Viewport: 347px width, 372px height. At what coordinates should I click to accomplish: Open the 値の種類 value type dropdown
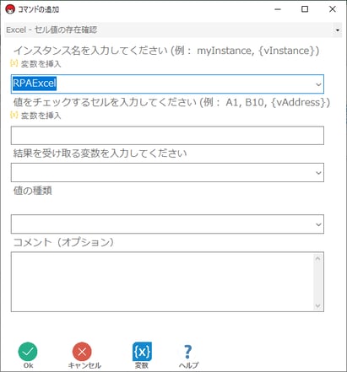coord(167,224)
